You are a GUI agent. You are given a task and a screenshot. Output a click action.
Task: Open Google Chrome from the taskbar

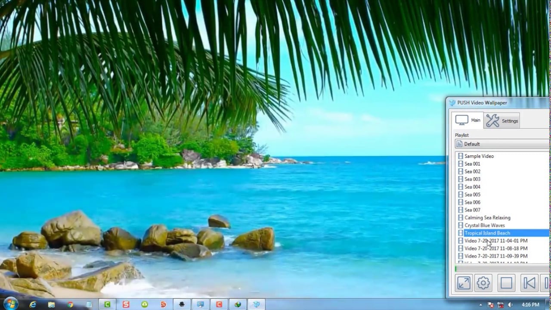70,304
